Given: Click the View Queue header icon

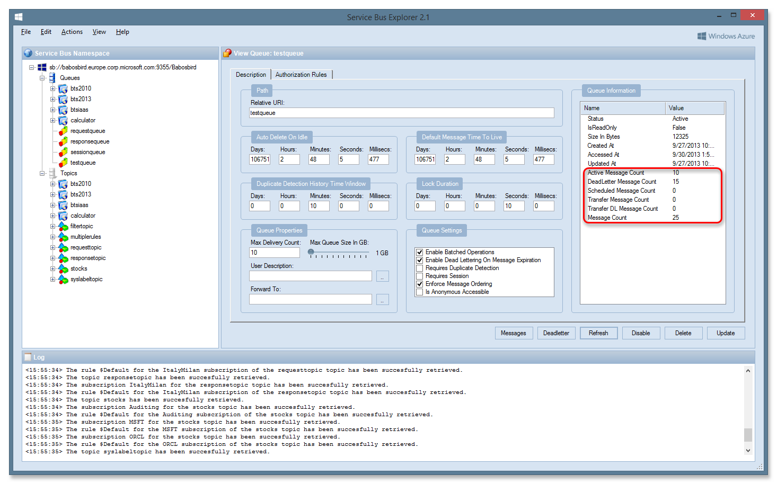Looking at the screenshot, I should 227,53.
